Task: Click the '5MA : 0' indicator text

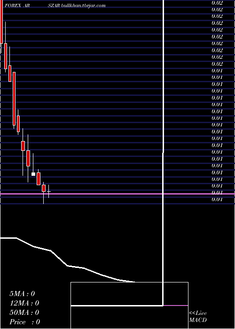Action: click(22, 294)
